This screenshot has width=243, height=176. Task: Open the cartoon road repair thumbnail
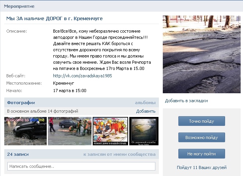tap(110, 131)
